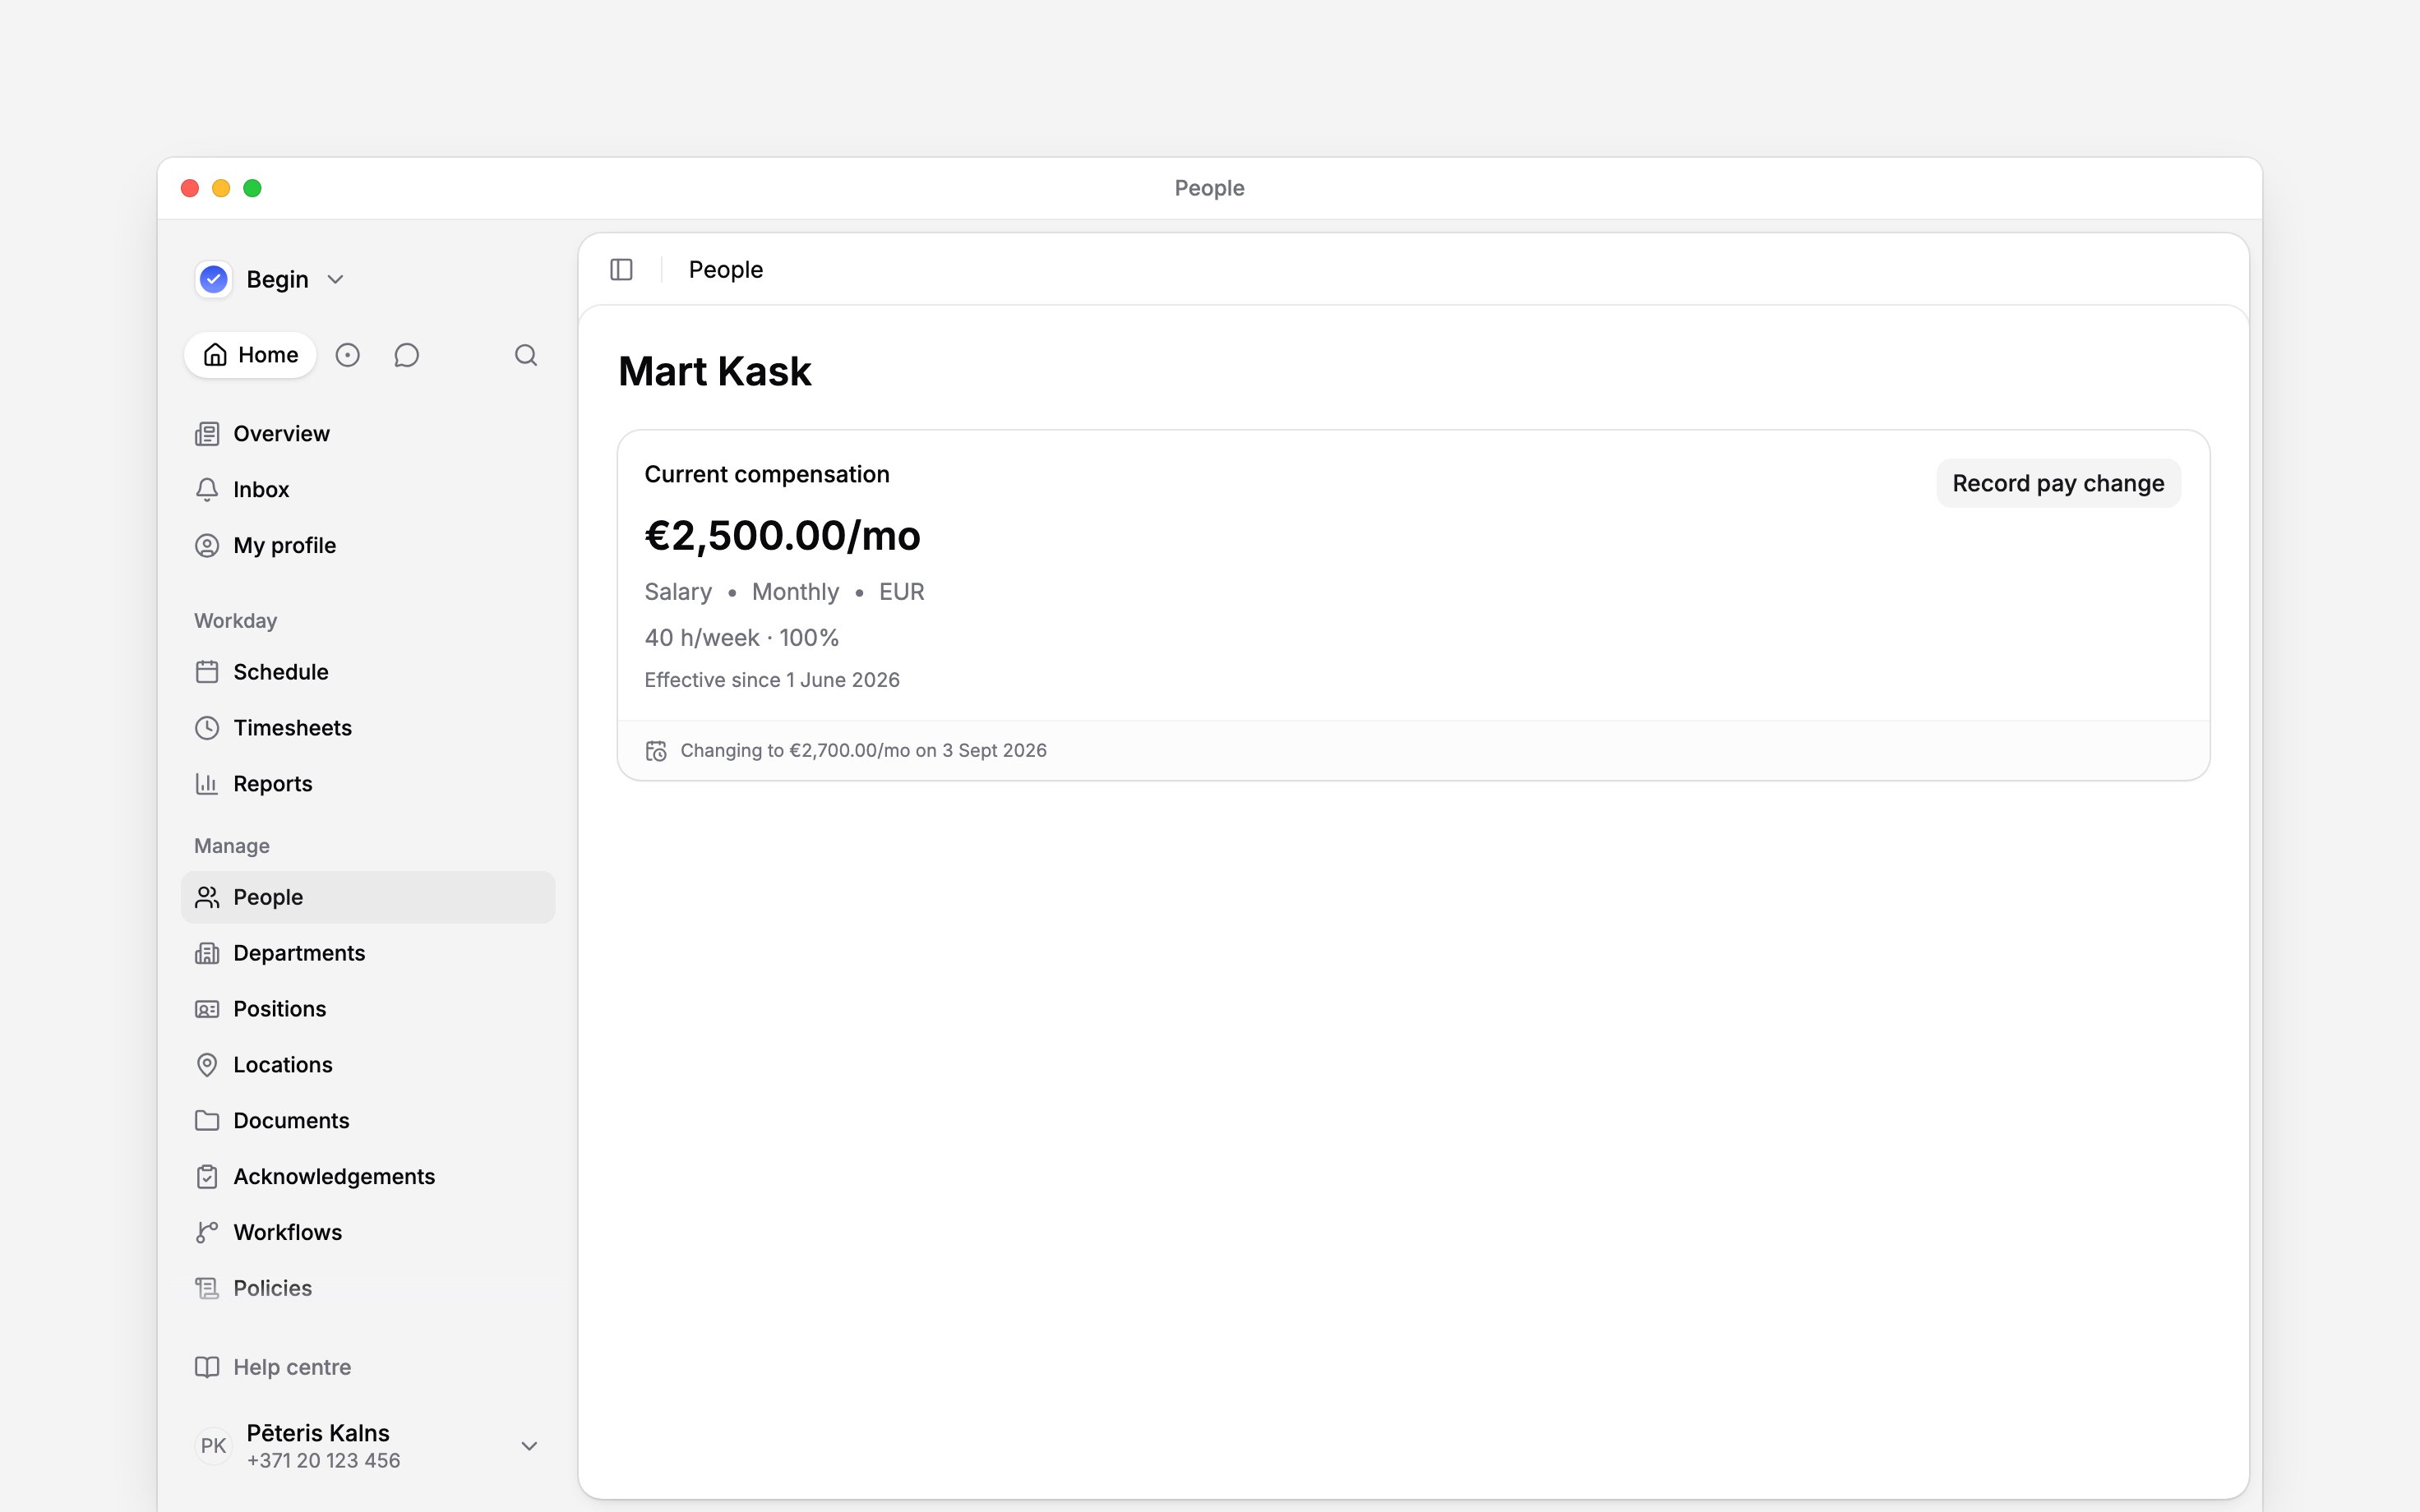This screenshot has height=1512, width=2420.
Task: Go to the Home tab
Action: coord(250,355)
